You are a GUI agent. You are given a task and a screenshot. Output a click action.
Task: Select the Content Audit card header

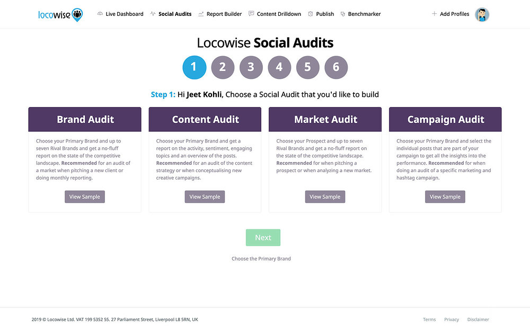click(205, 119)
